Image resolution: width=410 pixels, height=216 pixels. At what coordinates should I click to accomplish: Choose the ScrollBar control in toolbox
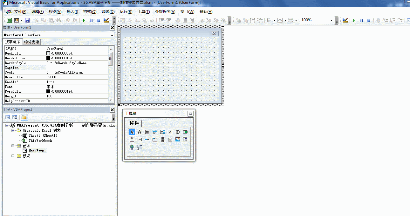(162, 140)
